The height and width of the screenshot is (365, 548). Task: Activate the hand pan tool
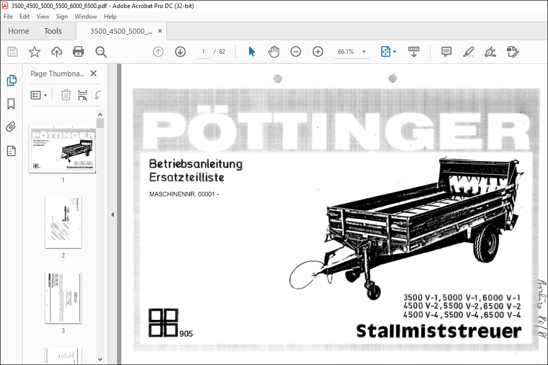274,52
